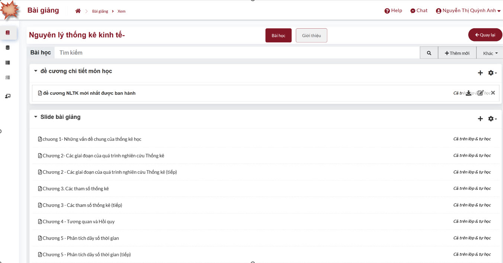Edit the đề cương NLTK lesson
Screen dimensions: 503x263
tap(480, 93)
